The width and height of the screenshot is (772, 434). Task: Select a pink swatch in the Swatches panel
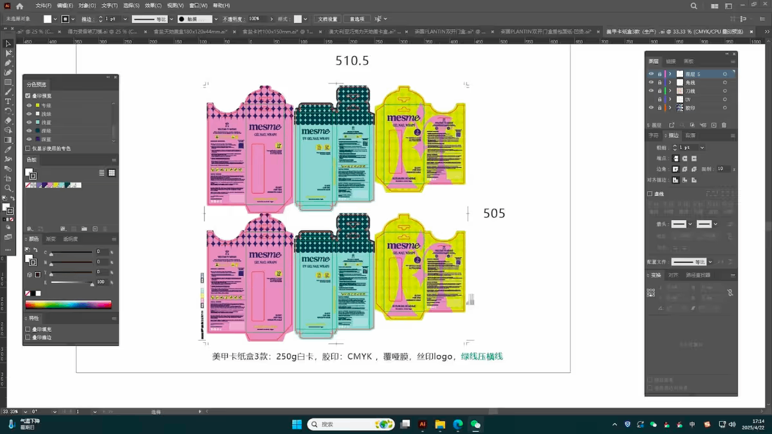50,185
